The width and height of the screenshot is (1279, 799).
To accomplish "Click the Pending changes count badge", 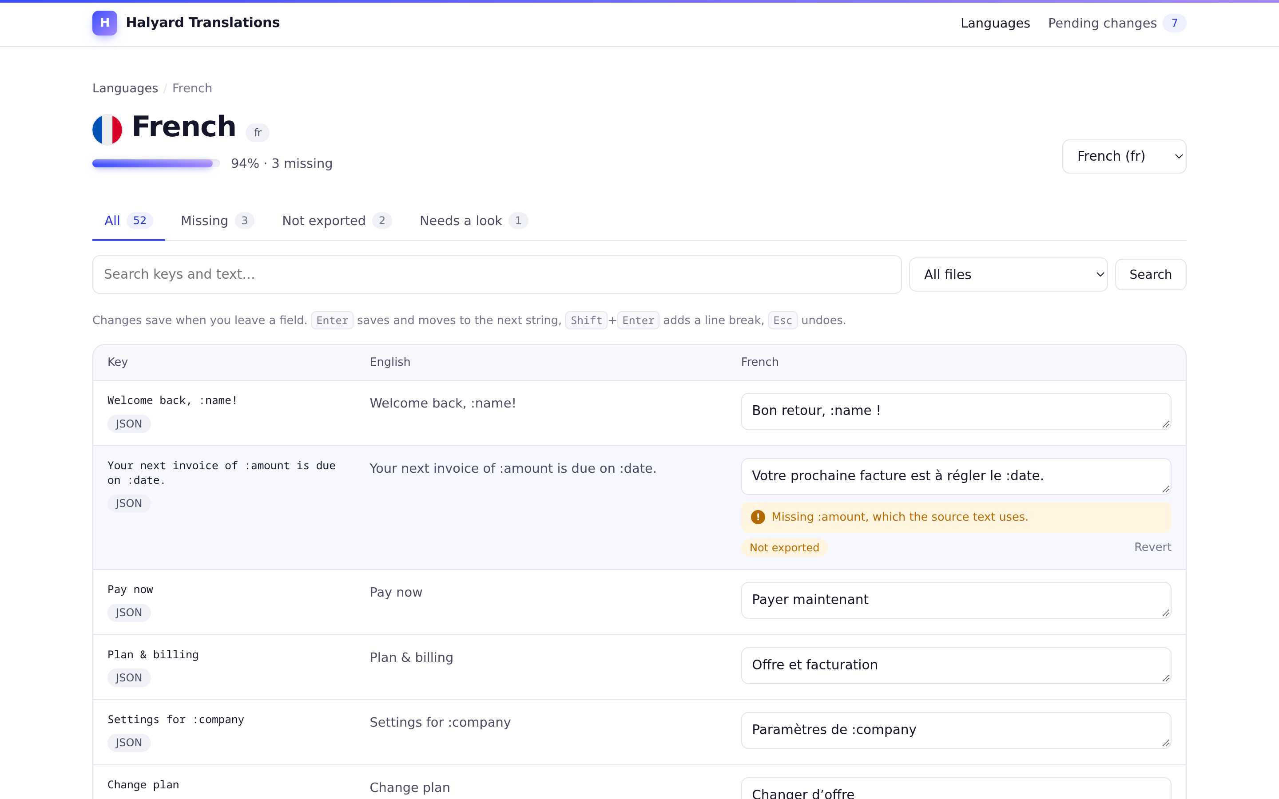I will pyautogui.click(x=1174, y=23).
